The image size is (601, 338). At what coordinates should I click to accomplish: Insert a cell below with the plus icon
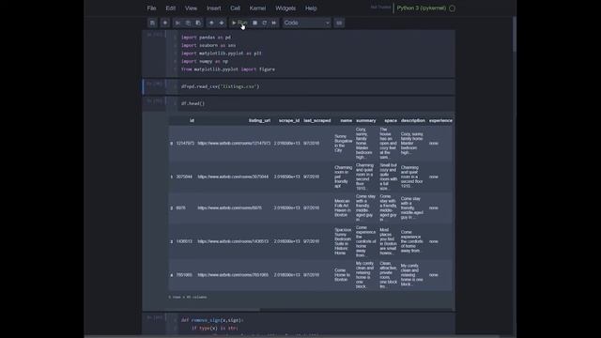pos(165,23)
